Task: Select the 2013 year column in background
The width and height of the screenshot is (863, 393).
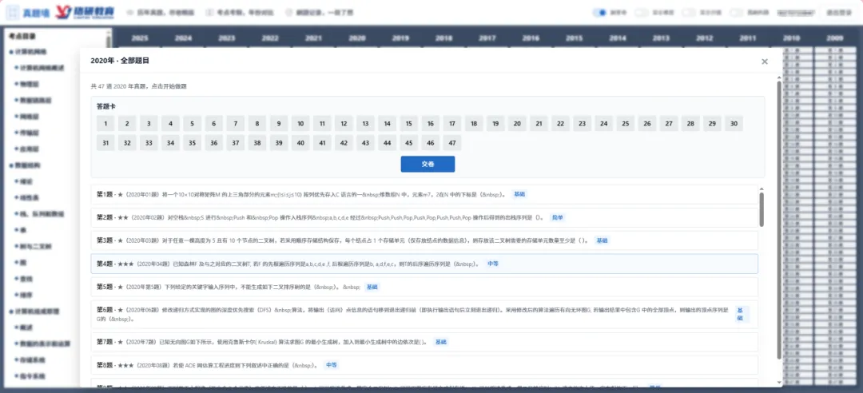Action: pos(661,38)
